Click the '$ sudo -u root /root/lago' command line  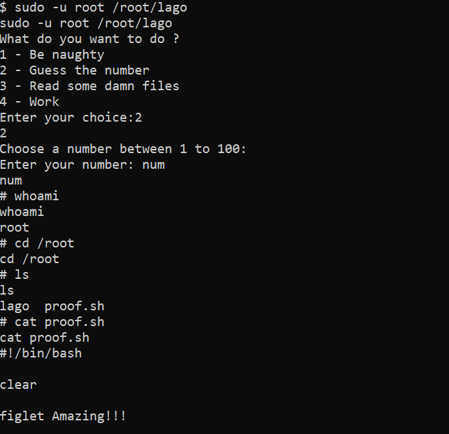coord(94,8)
